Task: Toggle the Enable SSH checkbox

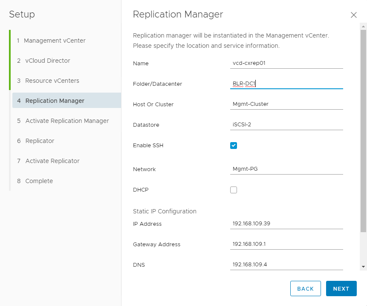Action: tap(234, 146)
